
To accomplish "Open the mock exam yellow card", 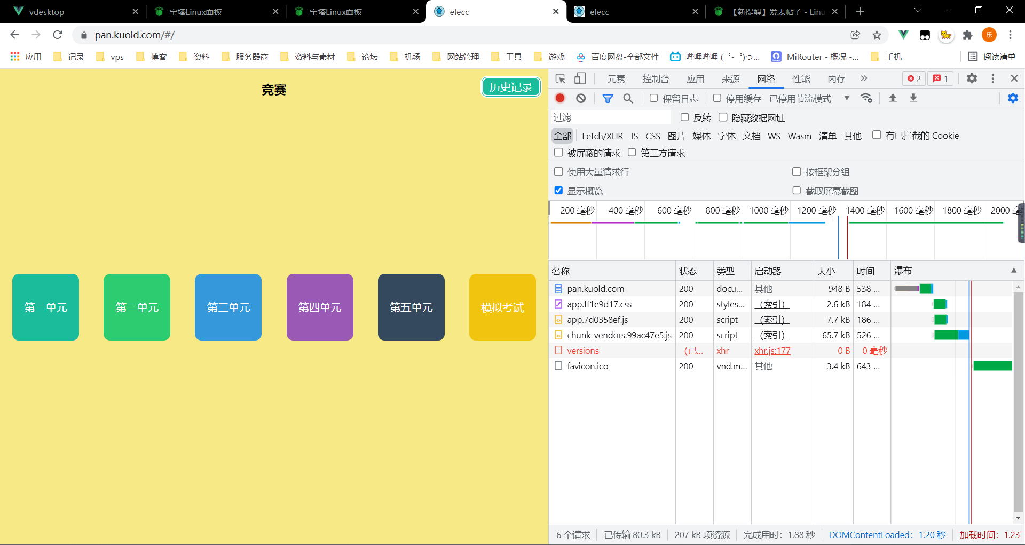I will (x=502, y=307).
